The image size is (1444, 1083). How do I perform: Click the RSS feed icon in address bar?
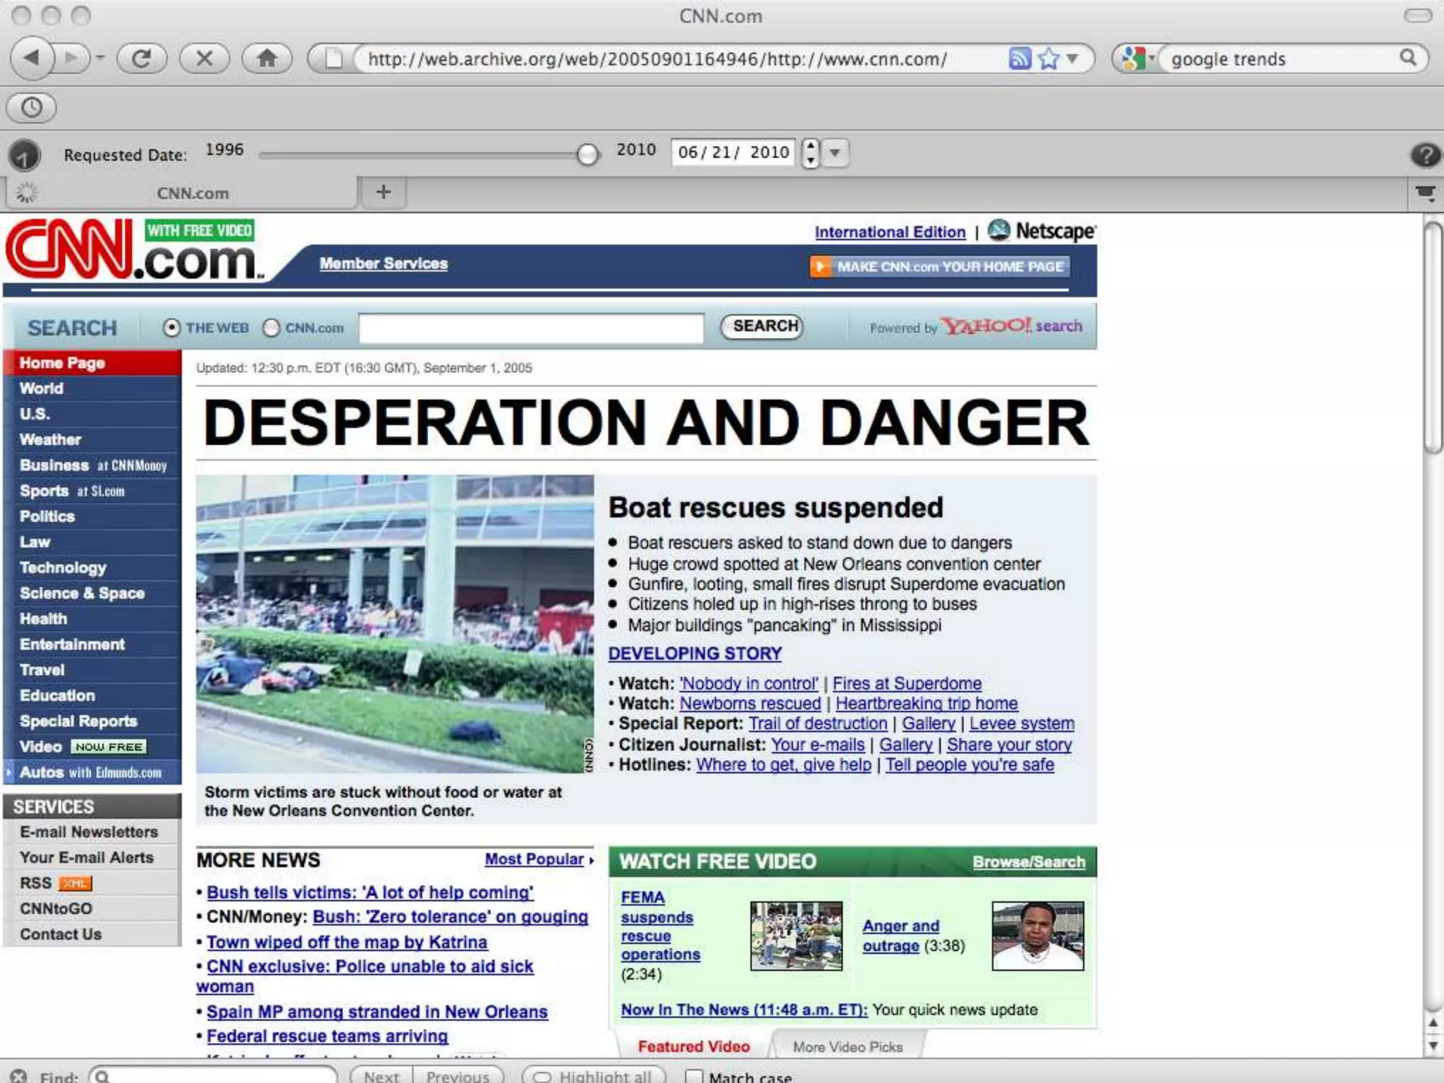pyautogui.click(x=1020, y=58)
